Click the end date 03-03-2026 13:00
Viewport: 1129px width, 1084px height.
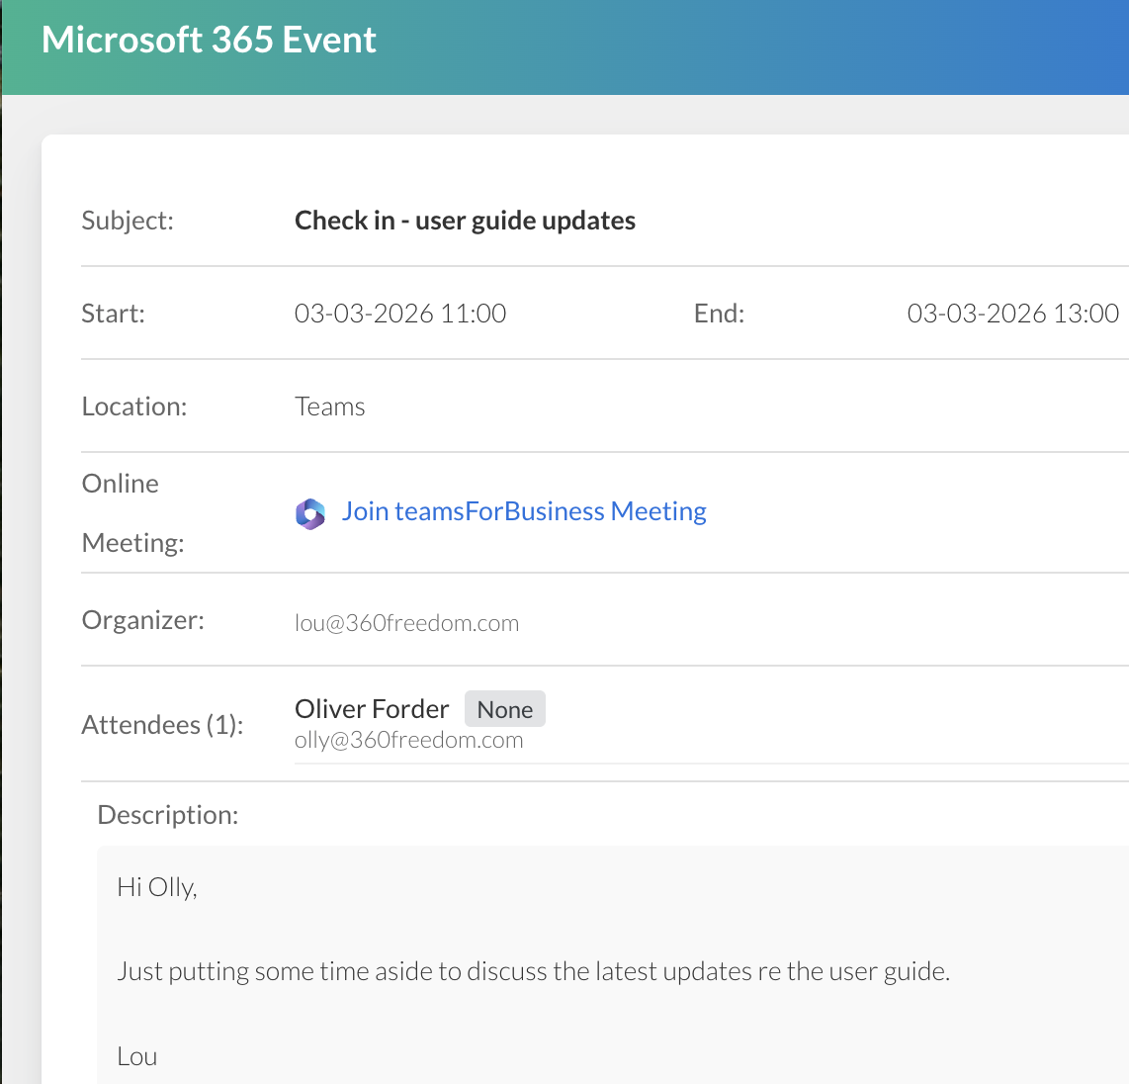[x=1012, y=314]
